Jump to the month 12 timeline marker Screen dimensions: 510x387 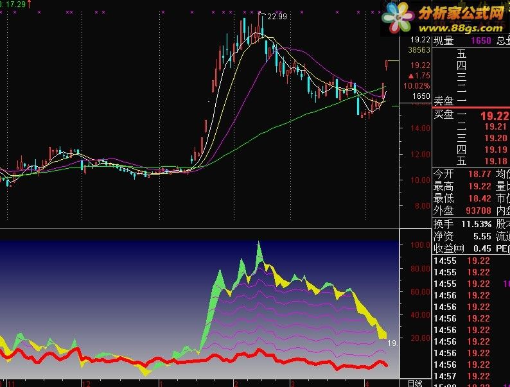[86, 384]
